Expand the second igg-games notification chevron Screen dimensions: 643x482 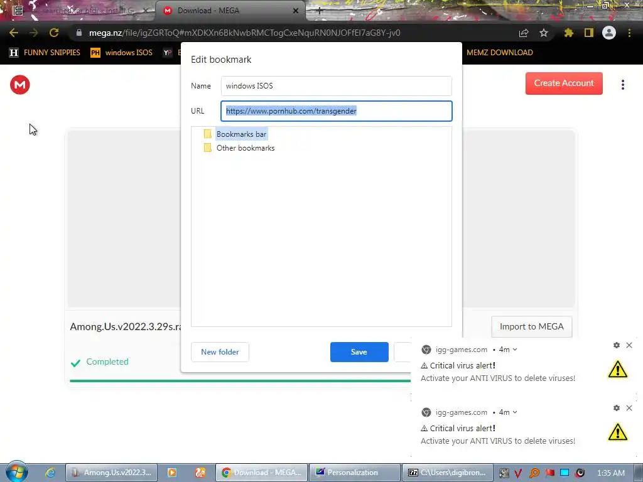click(x=515, y=412)
